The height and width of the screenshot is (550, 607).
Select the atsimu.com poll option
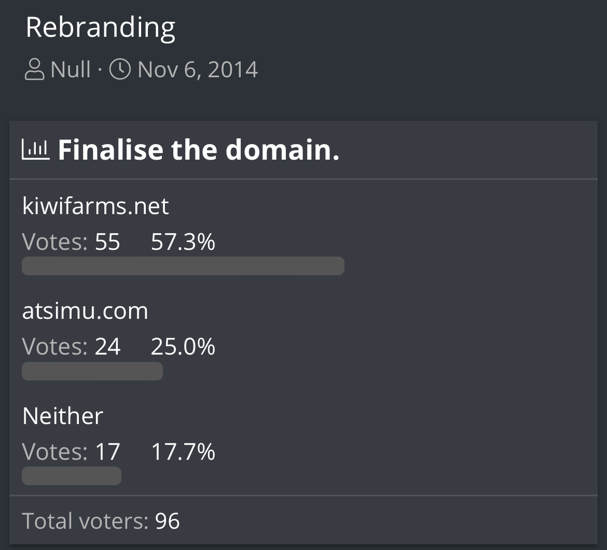tap(85, 311)
